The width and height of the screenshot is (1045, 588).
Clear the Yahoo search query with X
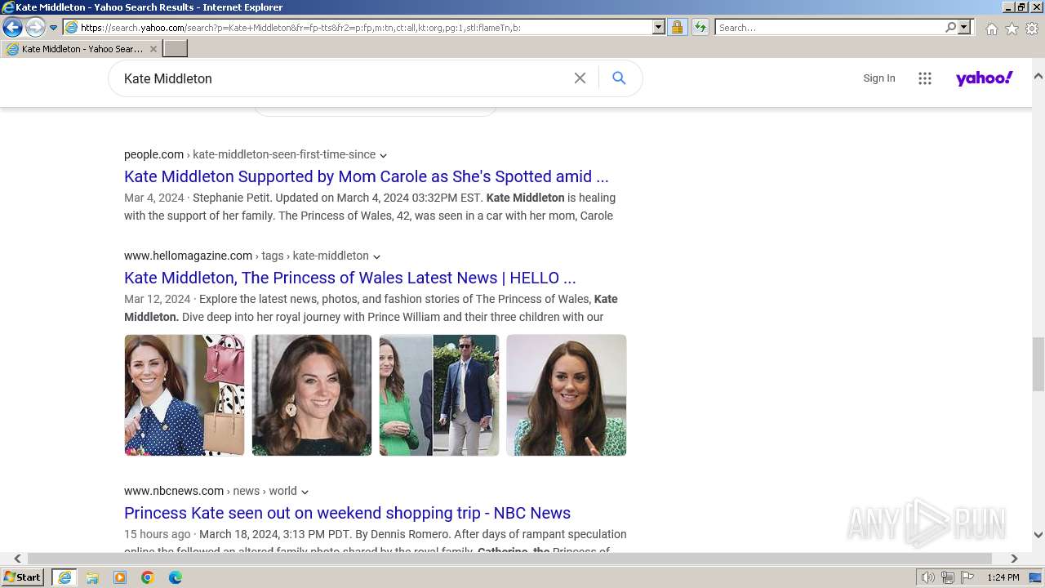coord(580,78)
